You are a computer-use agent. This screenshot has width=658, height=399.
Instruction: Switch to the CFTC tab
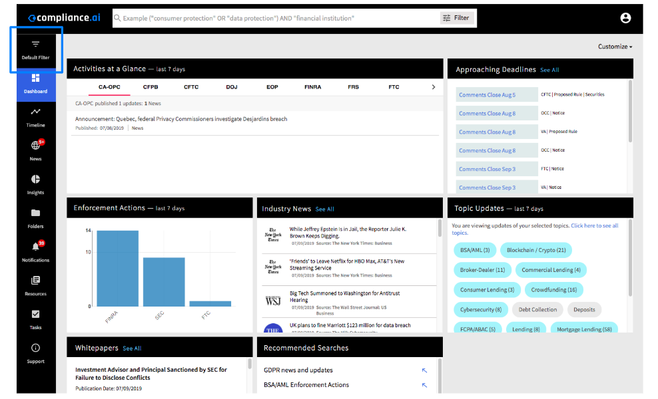click(191, 87)
